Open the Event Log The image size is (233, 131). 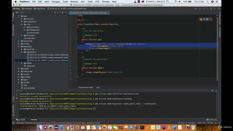click(x=212, y=120)
